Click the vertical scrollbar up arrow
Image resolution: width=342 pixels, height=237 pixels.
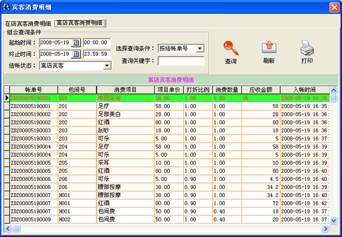click(x=333, y=90)
